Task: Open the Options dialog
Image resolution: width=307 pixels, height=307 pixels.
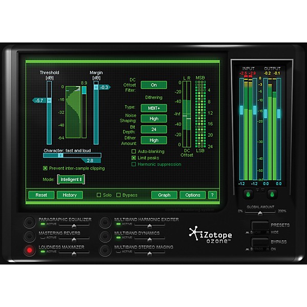Action: (x=193, y=195)
